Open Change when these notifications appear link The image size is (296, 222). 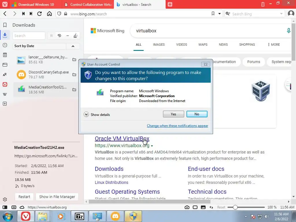coord(177,126)
